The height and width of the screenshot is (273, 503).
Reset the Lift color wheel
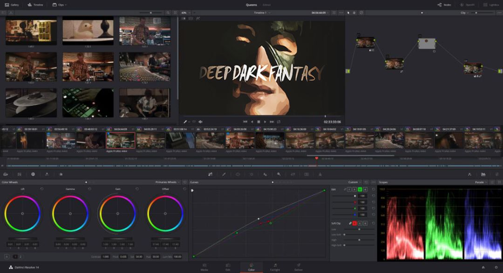click(42, 189)
